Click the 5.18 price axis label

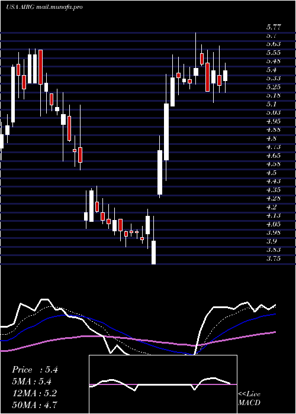[274, 95]
